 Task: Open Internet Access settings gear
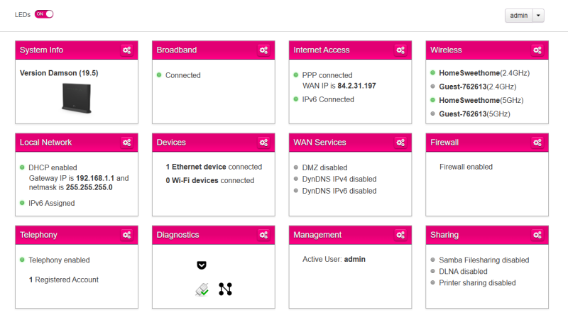coord(400,50)
